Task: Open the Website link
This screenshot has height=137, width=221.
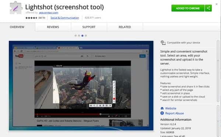Action: (x=171, y=108)
